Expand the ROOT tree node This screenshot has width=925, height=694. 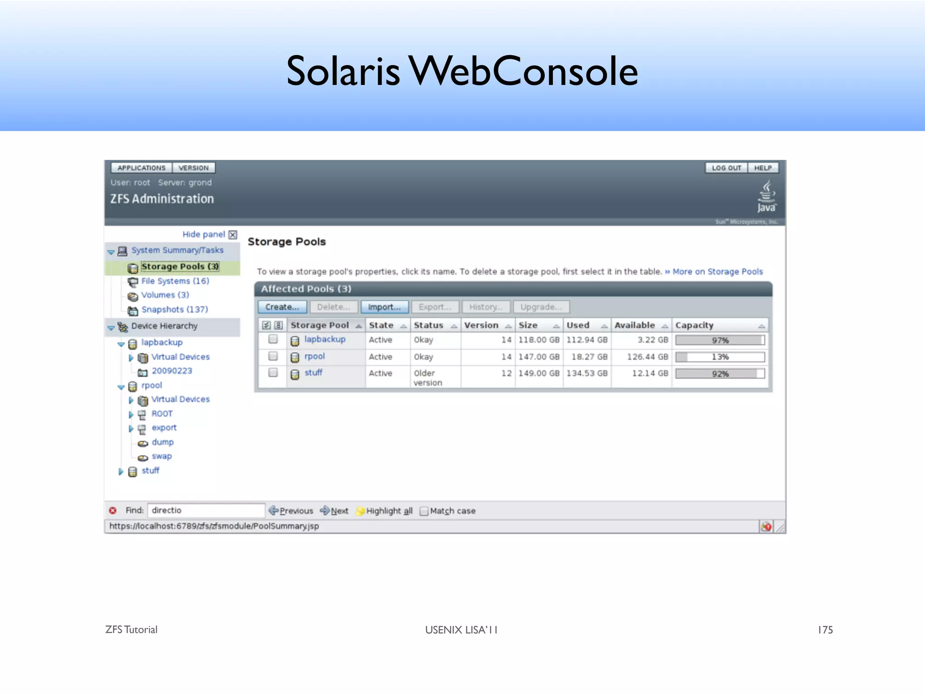(x=131, y=415)
